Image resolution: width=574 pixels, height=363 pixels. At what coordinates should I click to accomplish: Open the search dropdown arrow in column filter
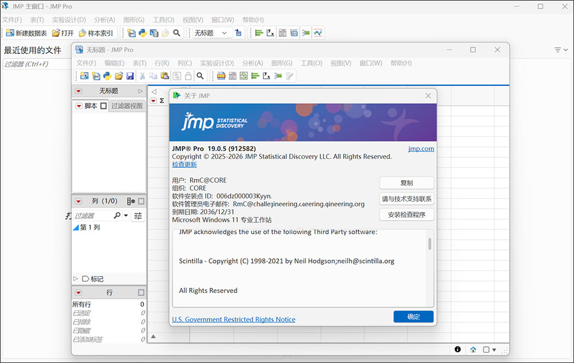pos(126,215)
